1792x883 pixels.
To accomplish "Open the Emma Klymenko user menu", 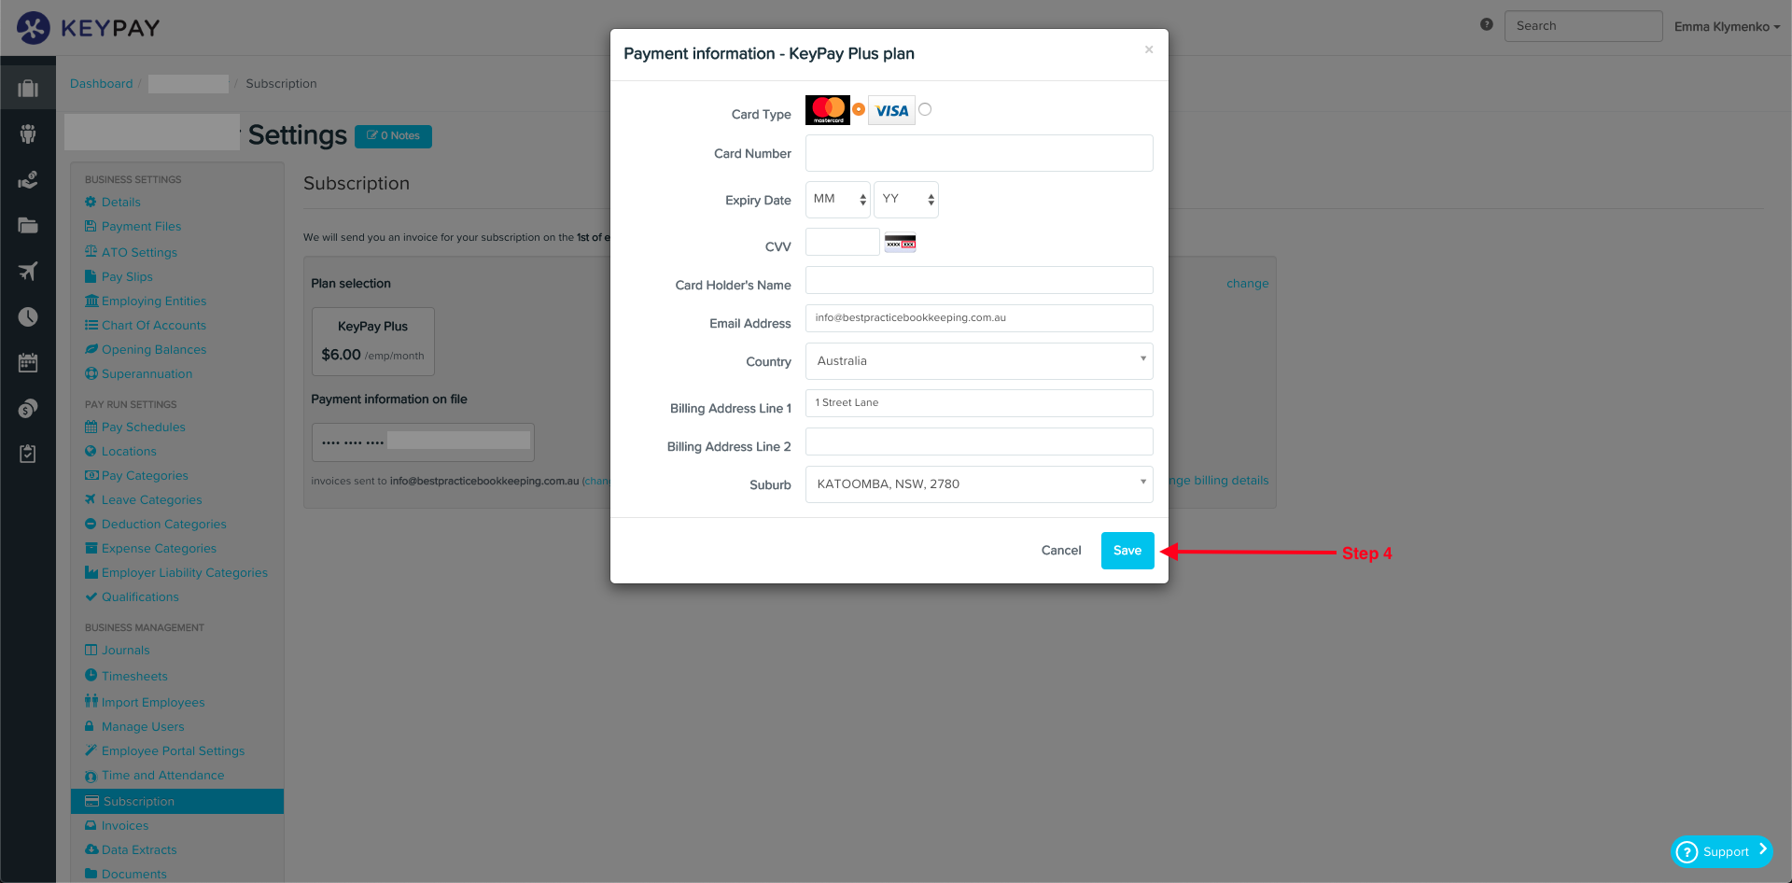I will [x=1727, y=26].
